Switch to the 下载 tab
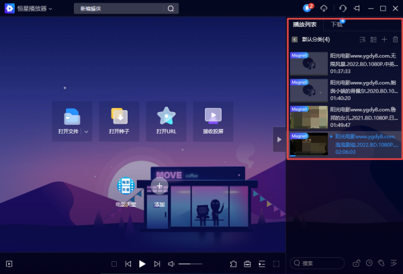The height and width of the screenshot is (274, 403). point(336,24)
